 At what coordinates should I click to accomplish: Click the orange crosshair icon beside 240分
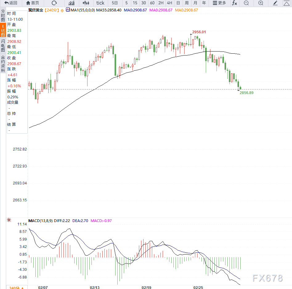62,10
